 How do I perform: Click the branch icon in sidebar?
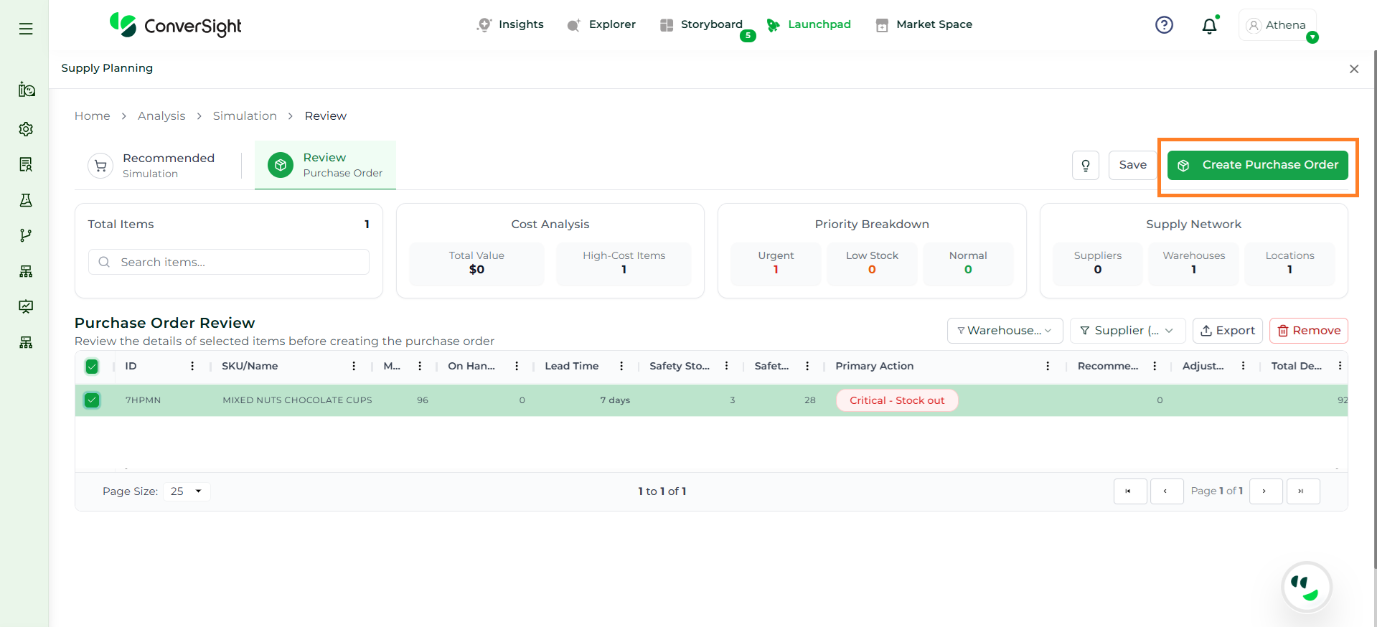[x=26, y=235]
